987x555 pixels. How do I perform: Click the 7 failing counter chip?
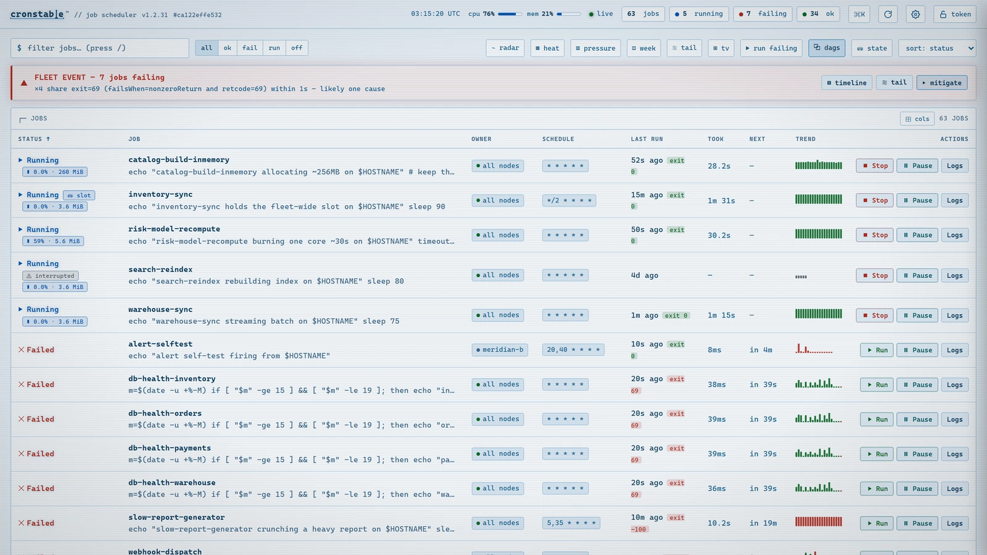[762, 14]
